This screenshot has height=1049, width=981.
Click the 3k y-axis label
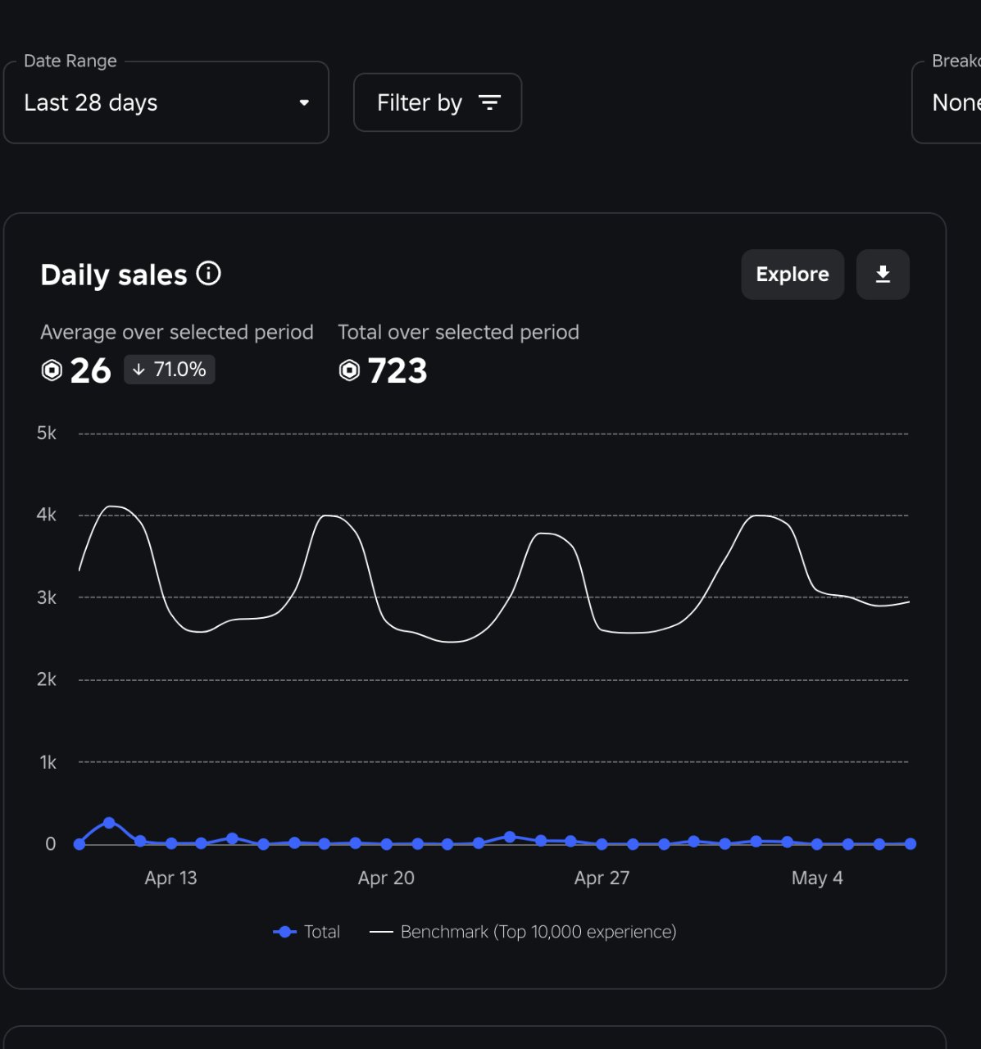click(x=47, y=597)
